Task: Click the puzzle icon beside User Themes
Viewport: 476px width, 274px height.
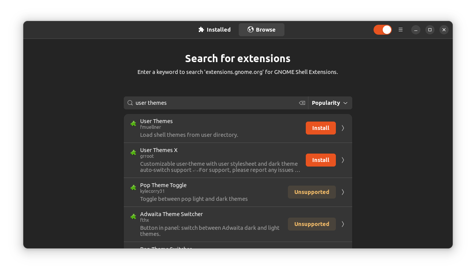Action: 133,123
